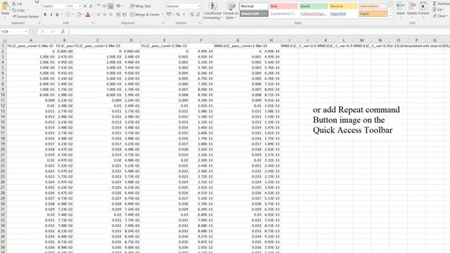Click Decrease Indent icon
The image size is (450, 253).
point(118,14)
